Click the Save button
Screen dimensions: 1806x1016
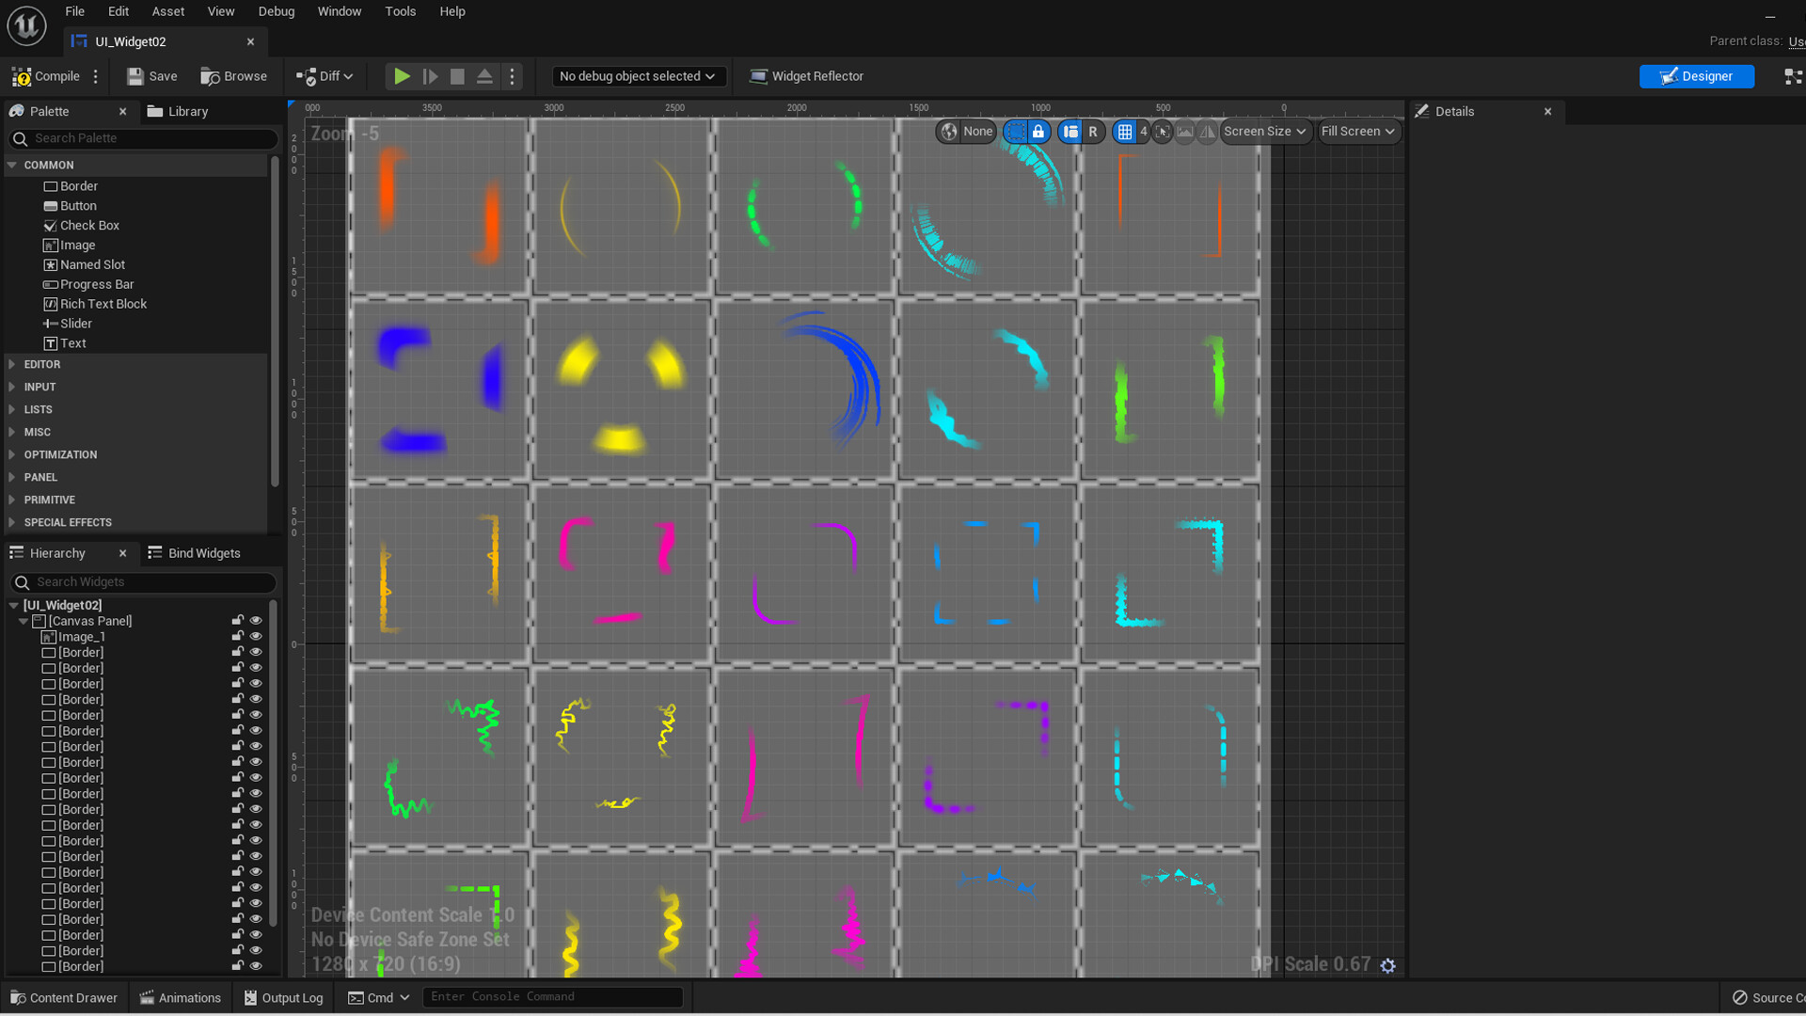pyautogui.click(x=150, y=76)
